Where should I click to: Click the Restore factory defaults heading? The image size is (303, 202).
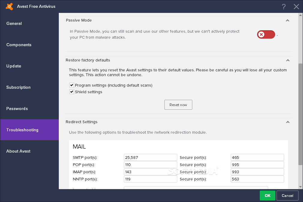88,60
